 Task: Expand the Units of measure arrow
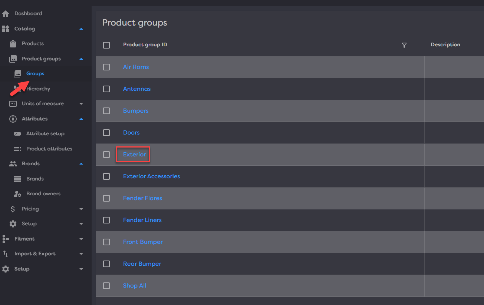81,104
